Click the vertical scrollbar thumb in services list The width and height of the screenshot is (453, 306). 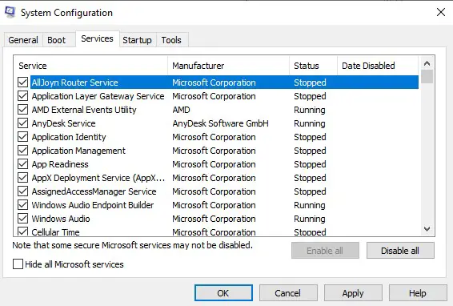427,76
